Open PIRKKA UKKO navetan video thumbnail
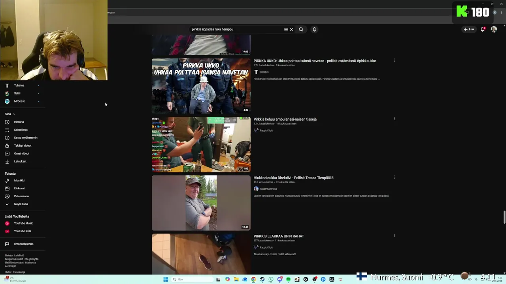Screen dimensions: 506x284 [x=201, y=86]
